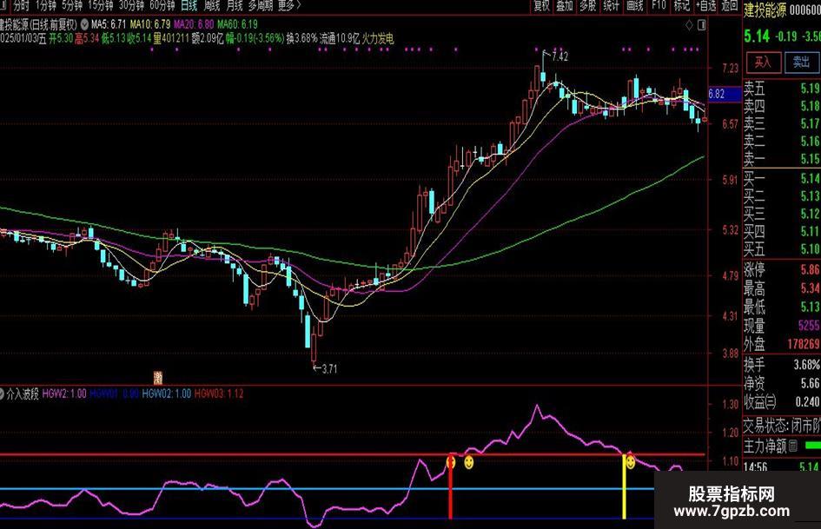This screenshot has height=529, width=821.
Task: Click the MA10: 6.79 indicator label
Action: pos(149,24)
